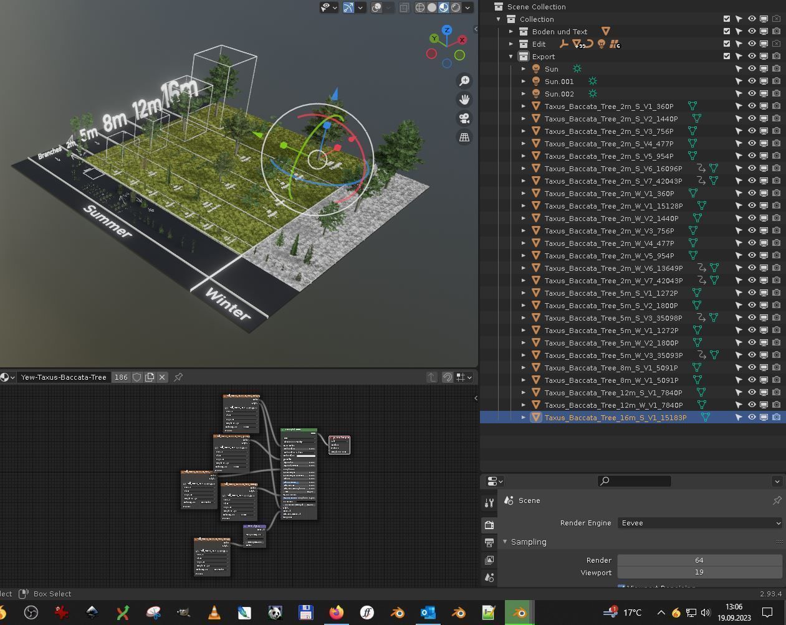
Task: Open the Tool properties tab
Action: pyautogui.click(x=489, y=503)
